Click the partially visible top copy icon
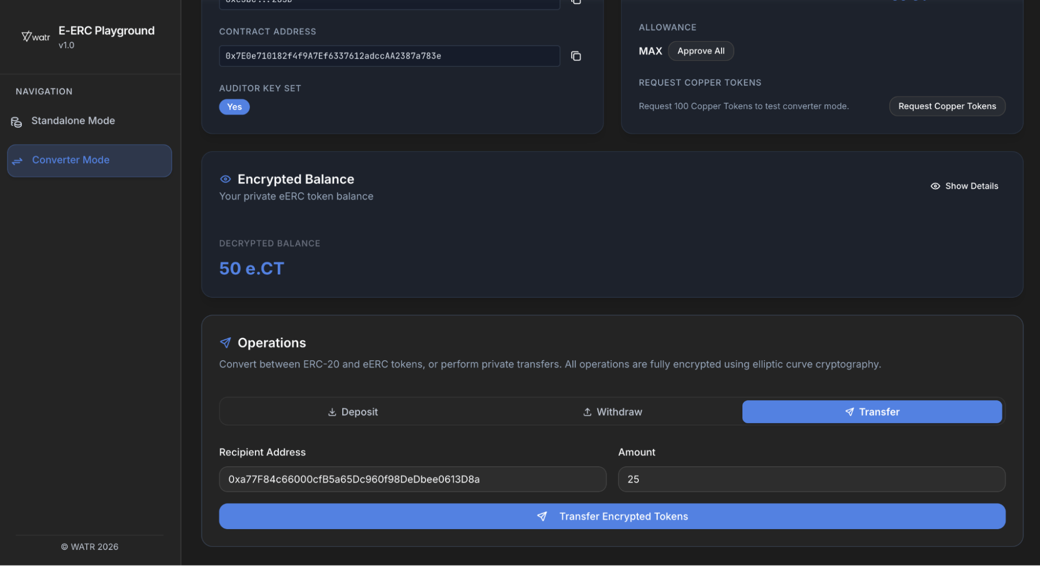 point(575,2)
